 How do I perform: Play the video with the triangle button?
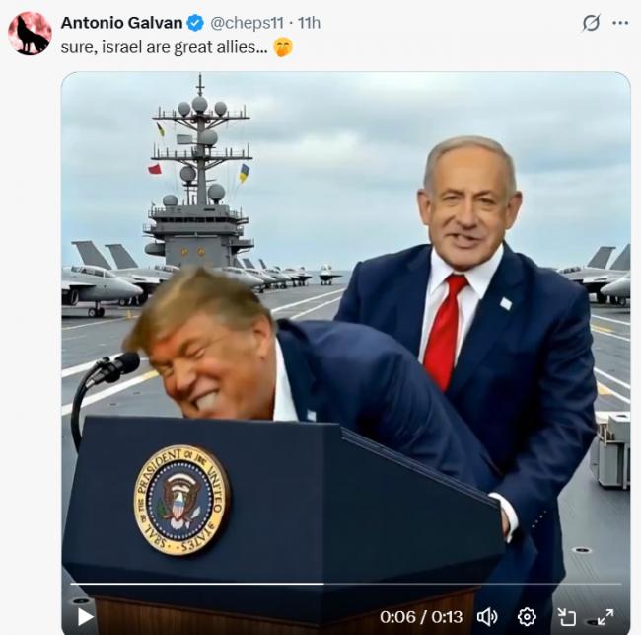85,616
